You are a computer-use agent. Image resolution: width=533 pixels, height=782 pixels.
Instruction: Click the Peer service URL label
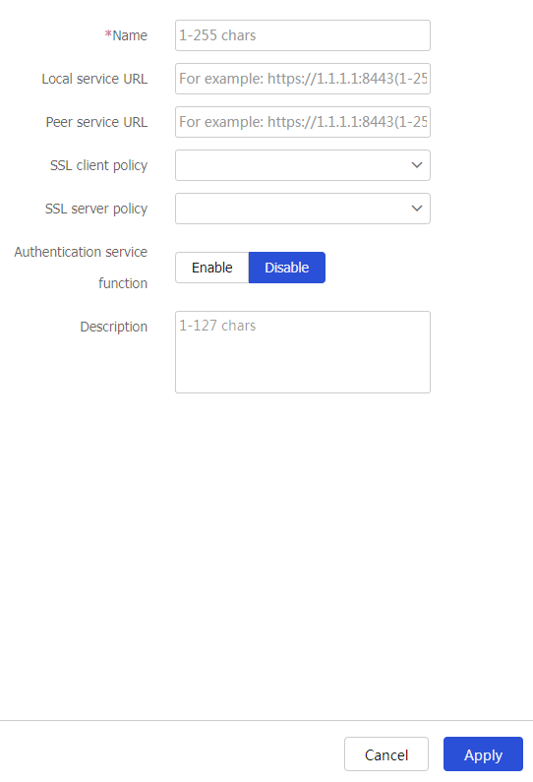(96, 122)
